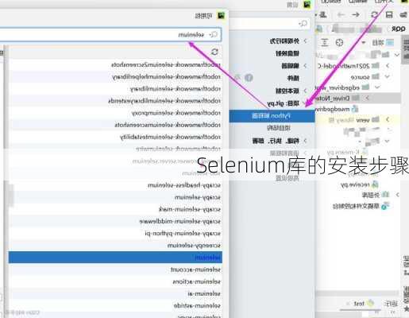Expand 版本控制 settings category
The image size is (409, 318).
tap(305, 91)
